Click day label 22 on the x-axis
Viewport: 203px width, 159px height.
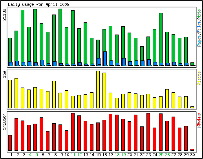pyautogui.click(x=142, y=155)
